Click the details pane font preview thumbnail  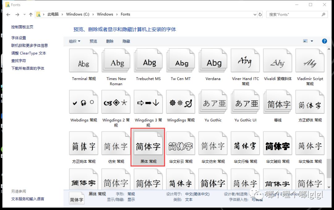click(76, 198)
